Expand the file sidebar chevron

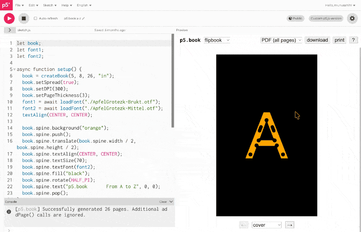point(9,30)
